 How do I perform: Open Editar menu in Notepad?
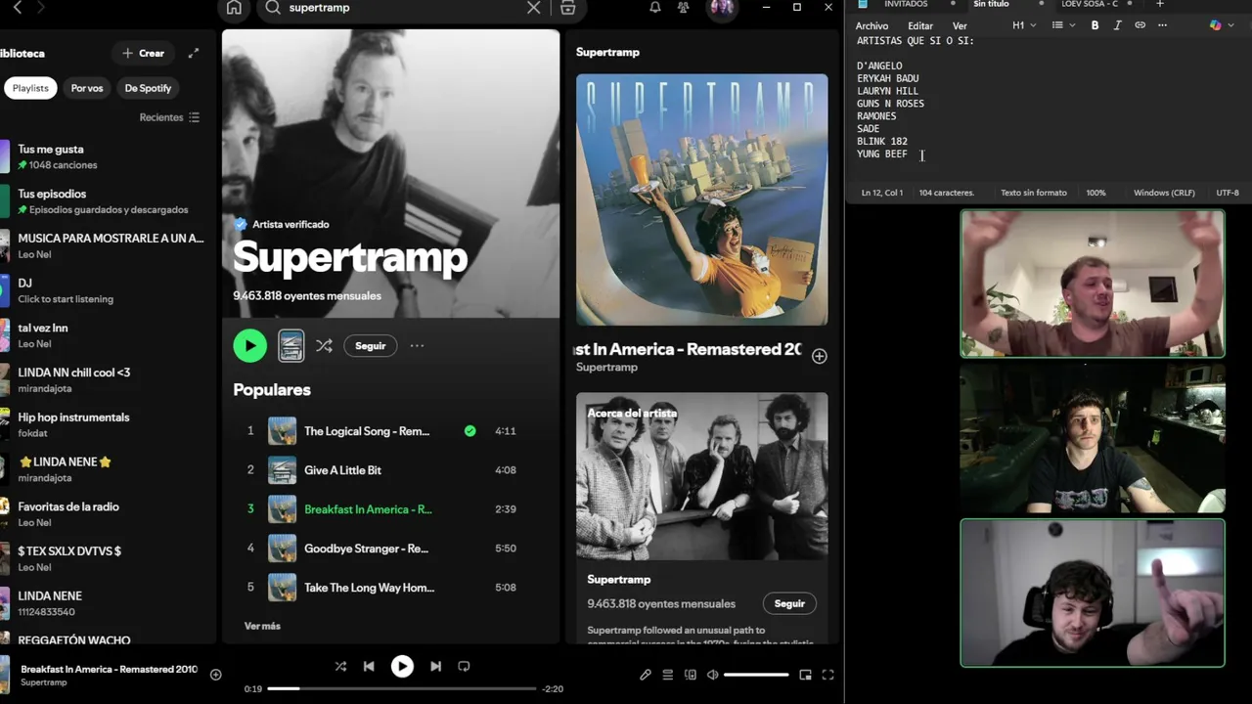pyautogui.click(x=920, y=25)
